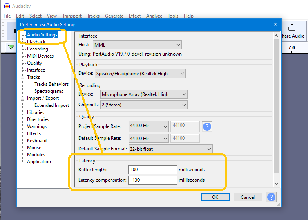This screenshot has height=220, width=308.
Task: Open the View menu
Action: (52, 16)
